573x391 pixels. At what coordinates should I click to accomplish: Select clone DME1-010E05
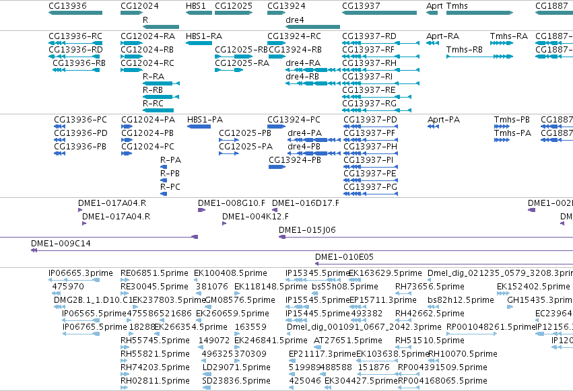[x=444, y=264]
